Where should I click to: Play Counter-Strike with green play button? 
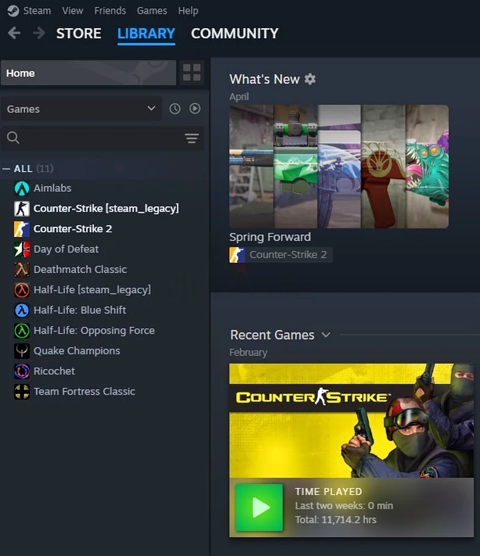point(259,507)
